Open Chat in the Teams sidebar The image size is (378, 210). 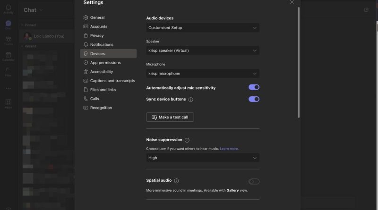pyautogui.click(x=8, y=25)
